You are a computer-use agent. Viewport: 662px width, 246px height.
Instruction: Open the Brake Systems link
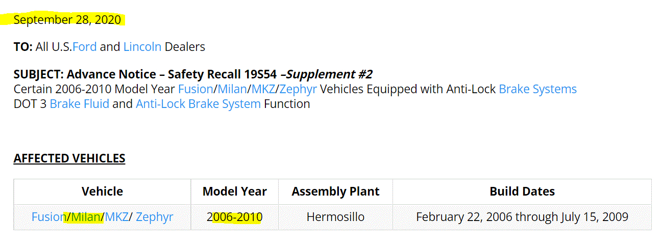click(537, 90)
